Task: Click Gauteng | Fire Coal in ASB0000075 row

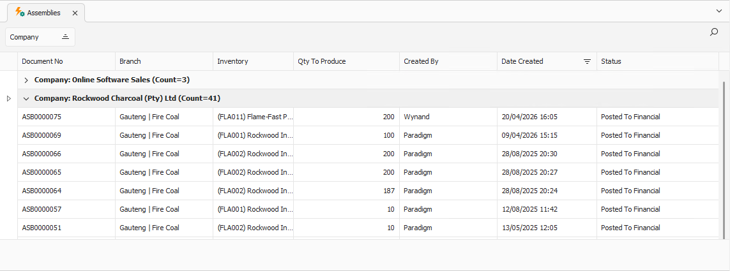Action: [149, 117]
